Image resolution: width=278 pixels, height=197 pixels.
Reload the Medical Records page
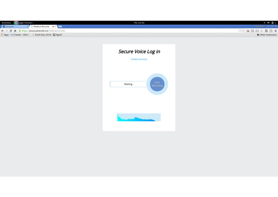(x=11, y=31)
